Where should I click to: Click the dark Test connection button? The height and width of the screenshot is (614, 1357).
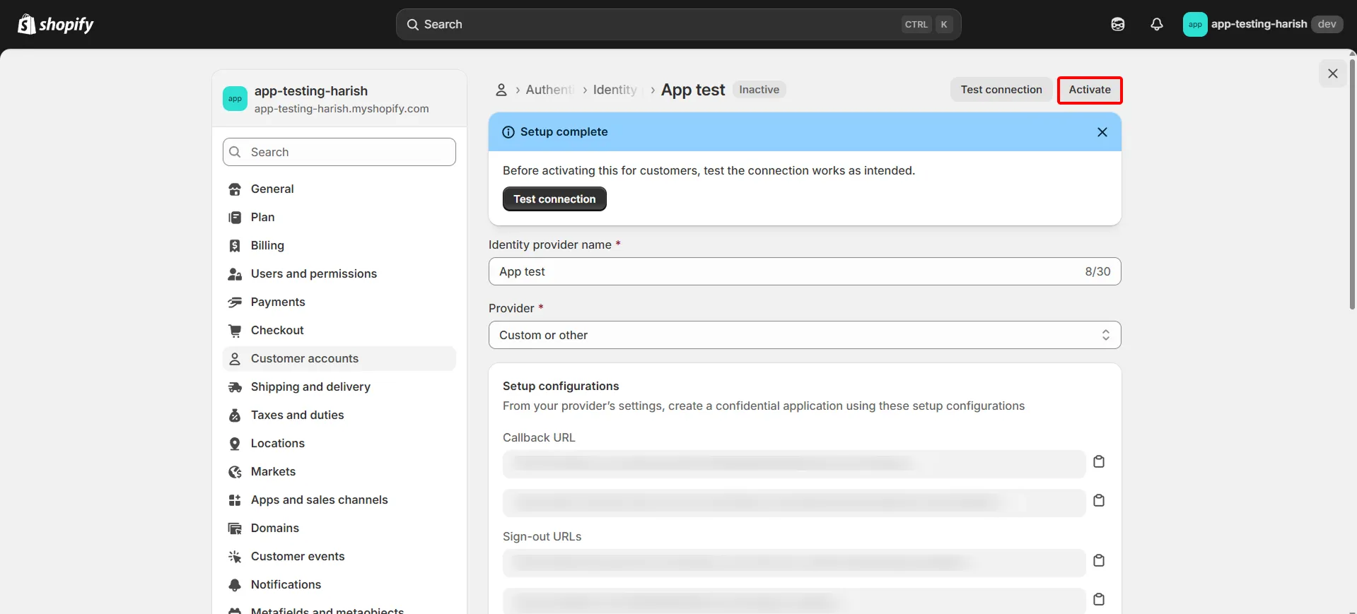point(554,199)
